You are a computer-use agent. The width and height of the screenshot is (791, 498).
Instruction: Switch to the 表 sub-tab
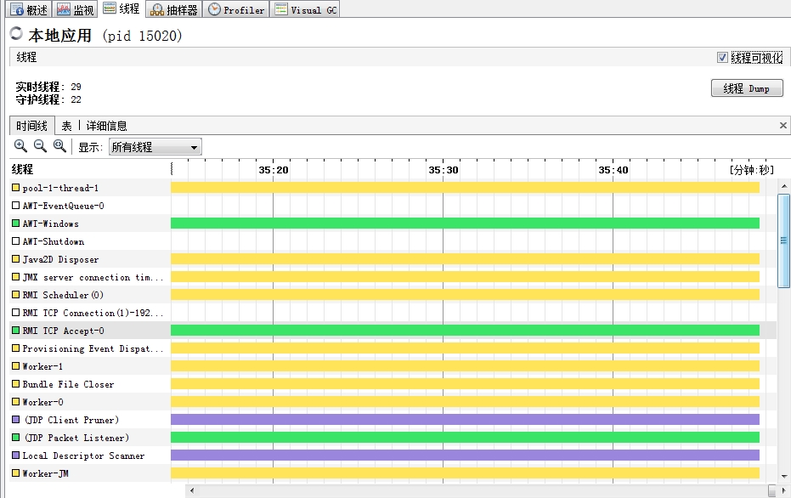pos(66,126)
